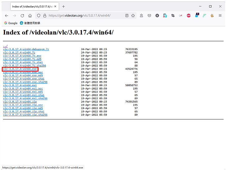Download vlc-3.0.17.4-win64.msi package
This screenshot has height=170, width=227.
[20, 85]
